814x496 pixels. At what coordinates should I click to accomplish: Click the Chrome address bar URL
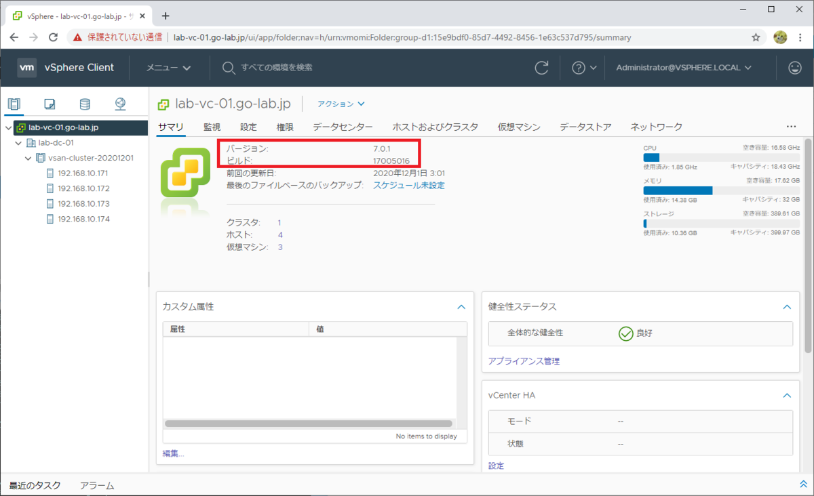402,37
